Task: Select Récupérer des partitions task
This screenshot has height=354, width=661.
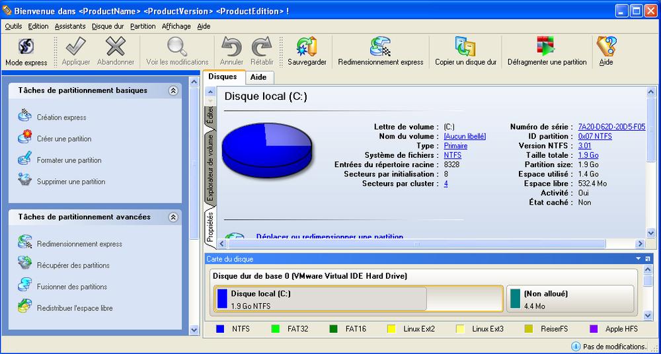Action: tap(73, 265)
